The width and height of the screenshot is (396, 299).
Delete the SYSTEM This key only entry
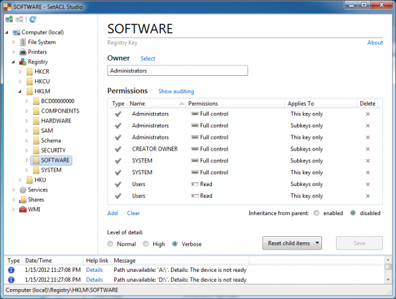click(x=368, y=172)
